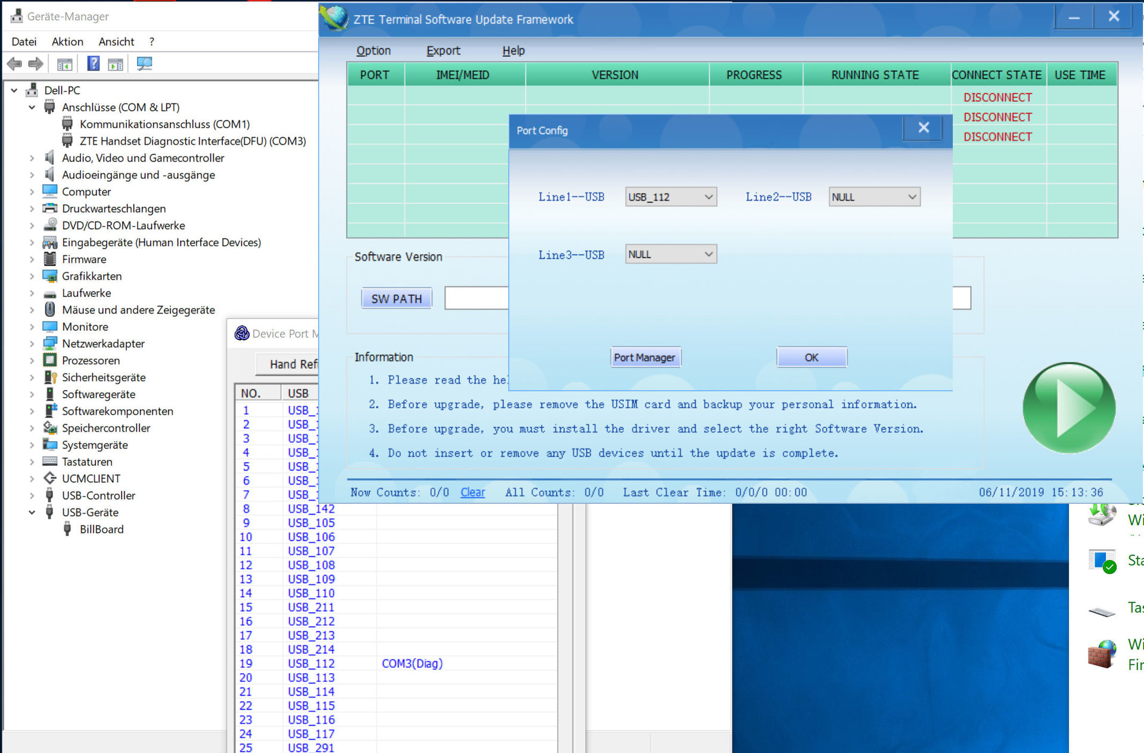
Task: Click the PORT column header
Action: (375, 75)
